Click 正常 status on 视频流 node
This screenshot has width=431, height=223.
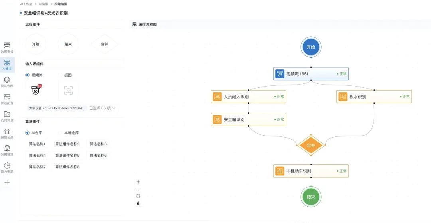coord(342,74)
